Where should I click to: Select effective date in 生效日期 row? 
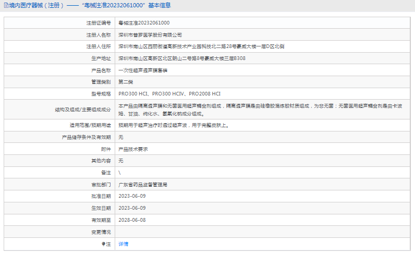[132, 208]
